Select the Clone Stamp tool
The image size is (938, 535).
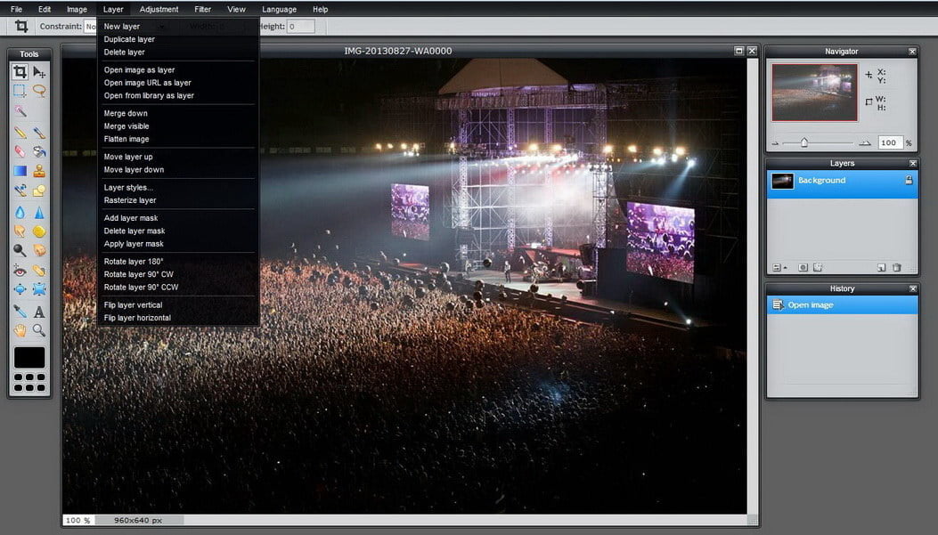click(x=39, y=171)
